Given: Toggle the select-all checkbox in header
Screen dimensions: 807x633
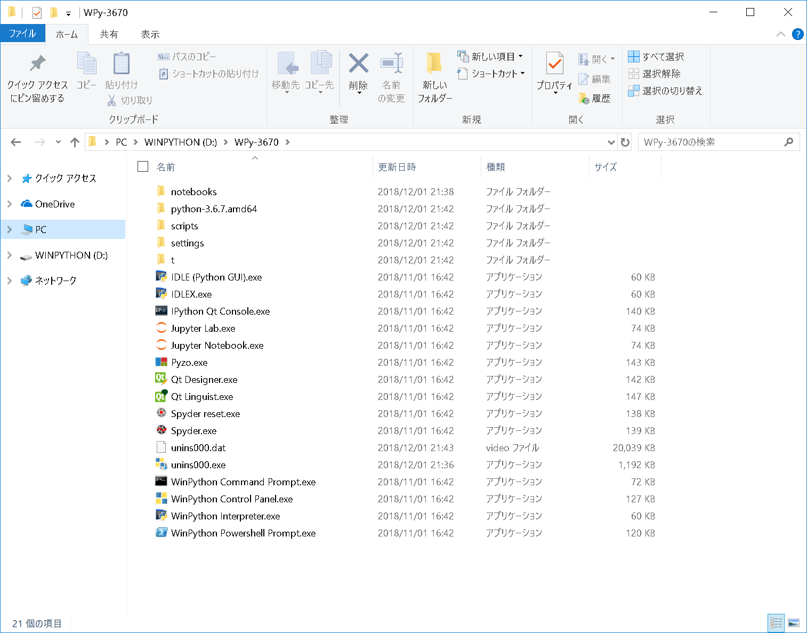Looking at the screenshot, I should pos(143,166).
